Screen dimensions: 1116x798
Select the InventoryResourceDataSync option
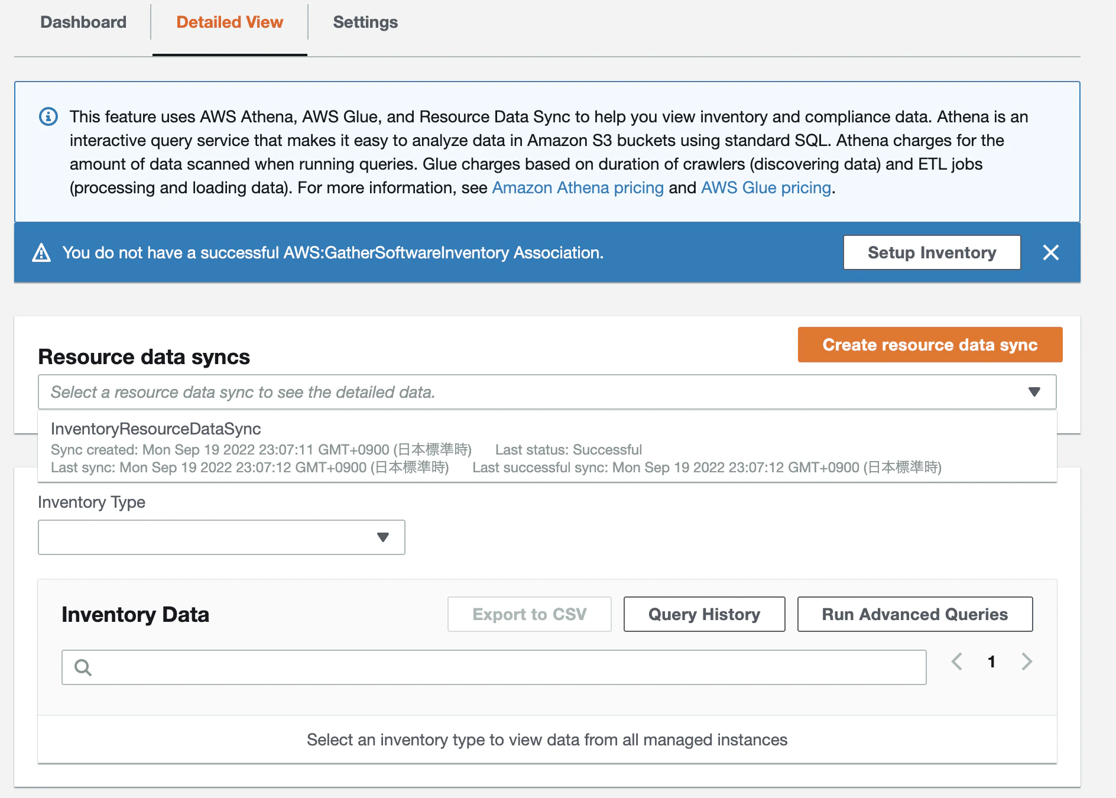(547, 447)
